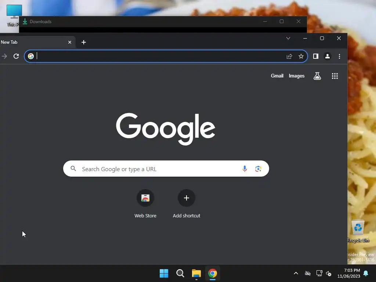This screenshot has width=376, height=282.
Task: Open taskbar Search
Action: pos(180,273)
